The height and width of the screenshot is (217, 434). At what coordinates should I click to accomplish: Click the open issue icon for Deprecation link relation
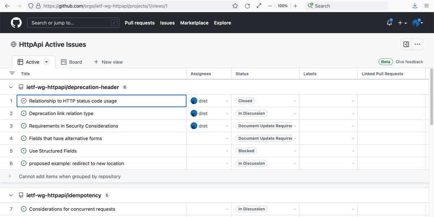click(24, 113)
